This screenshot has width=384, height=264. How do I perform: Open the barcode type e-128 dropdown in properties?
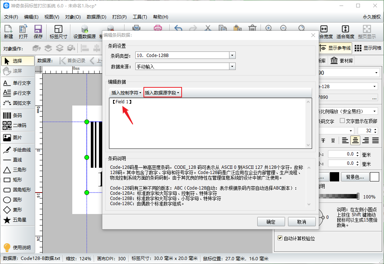coord(374,86)
